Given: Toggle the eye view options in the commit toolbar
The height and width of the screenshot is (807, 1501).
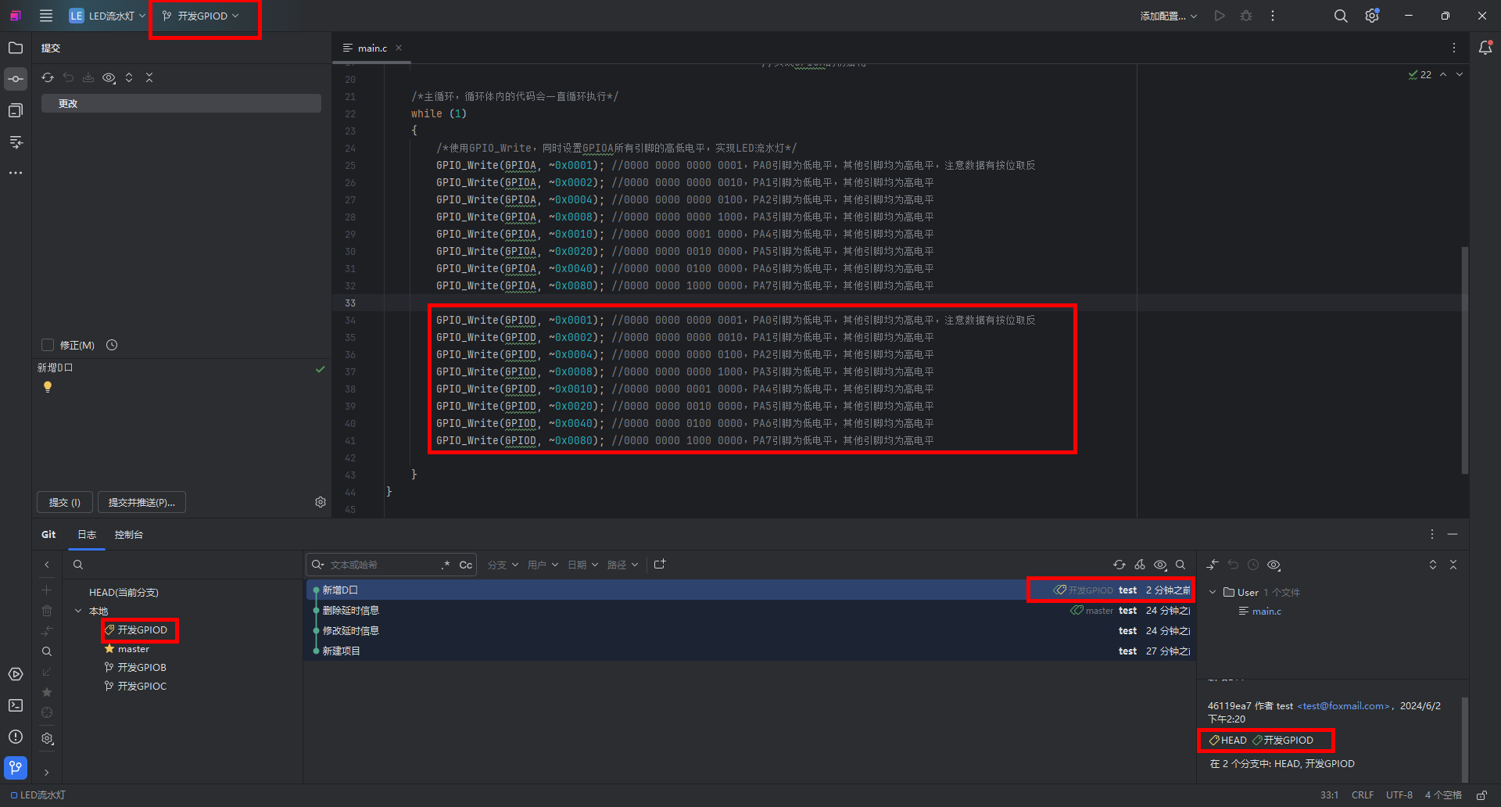Looking at the screenshot, I should [x=109, y=77].
